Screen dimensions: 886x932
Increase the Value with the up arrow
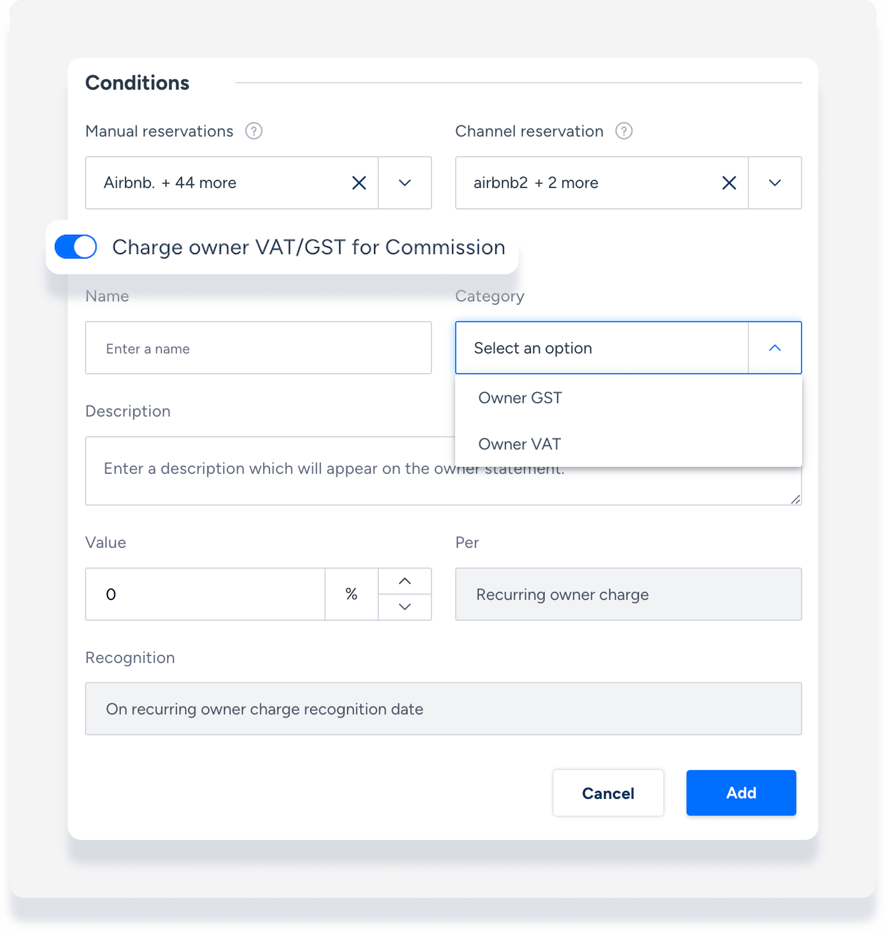tap(405, 581)
